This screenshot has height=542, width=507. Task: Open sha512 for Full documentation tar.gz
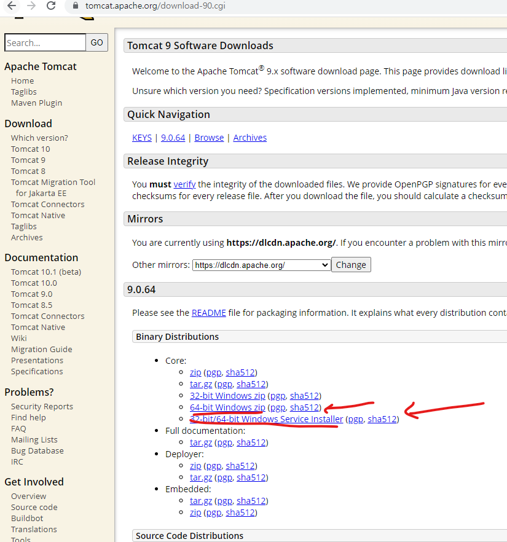tap(251, 443)
